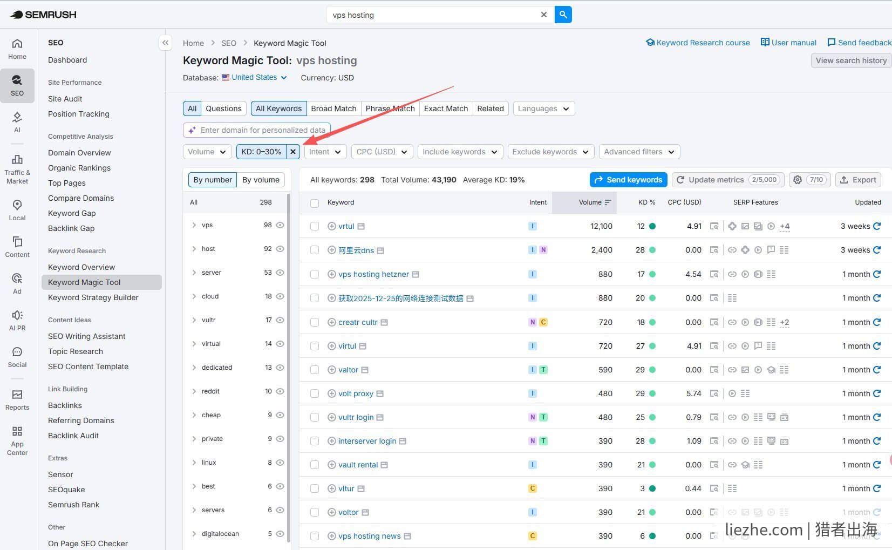Image resolution: width=892 pixels, height=550 pixels.
Task: Open the Reports rail icon
Action: click(17, 399)
